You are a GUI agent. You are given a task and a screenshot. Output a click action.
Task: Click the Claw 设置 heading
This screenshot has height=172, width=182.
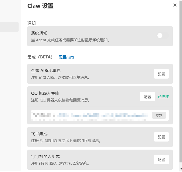[x=40, y=6]
